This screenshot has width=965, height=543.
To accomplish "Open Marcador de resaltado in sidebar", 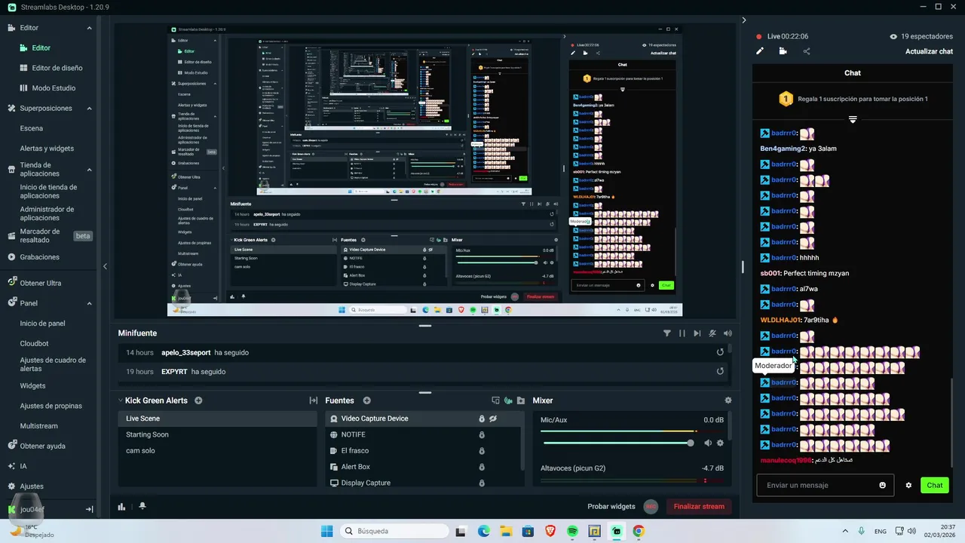I will (x=40, y=235).
